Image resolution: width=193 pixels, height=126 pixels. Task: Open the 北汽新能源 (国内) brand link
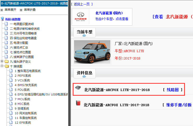109,13
